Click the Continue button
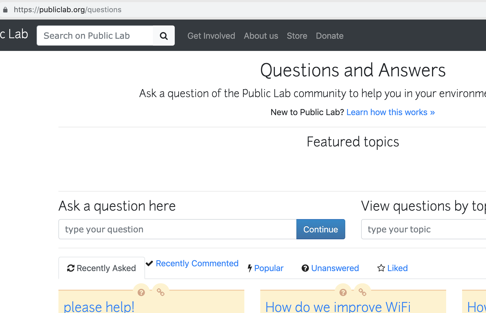The height and width of the screenshot is (313, 486). [x=321, y=229]
